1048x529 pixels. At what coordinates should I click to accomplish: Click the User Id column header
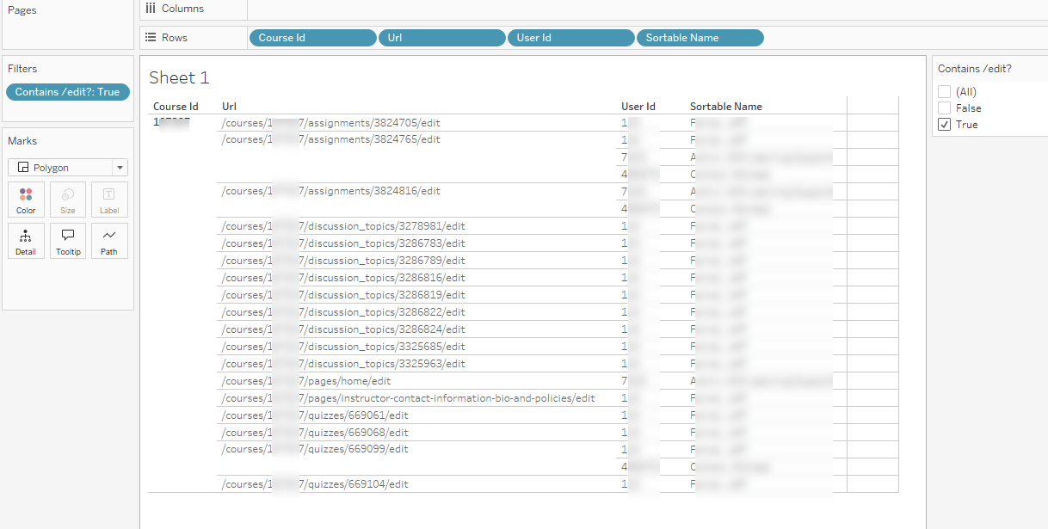(638, 107)
